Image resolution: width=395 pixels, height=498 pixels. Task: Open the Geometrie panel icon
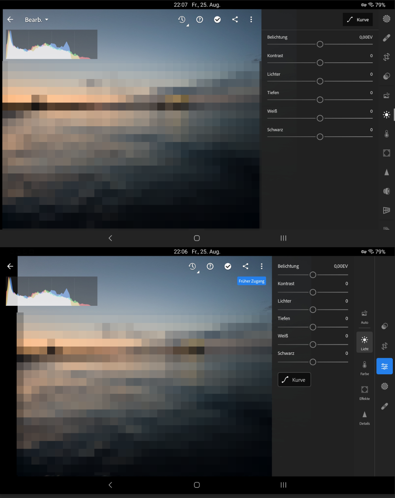pyautogui.click(x=386, y=211)
